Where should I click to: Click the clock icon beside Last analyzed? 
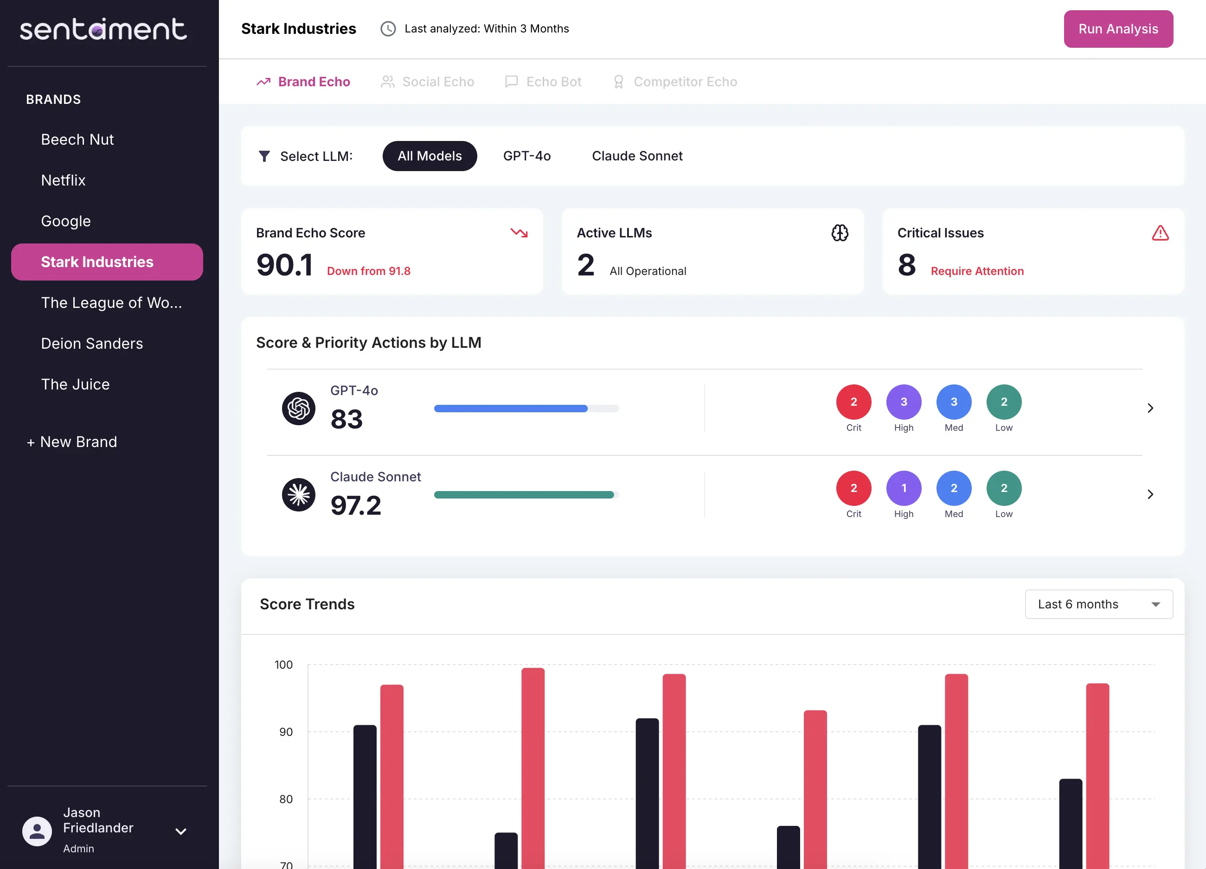(x=388, y=29)
